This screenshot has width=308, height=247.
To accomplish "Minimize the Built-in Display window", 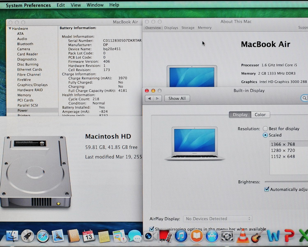I will (153, 91).
